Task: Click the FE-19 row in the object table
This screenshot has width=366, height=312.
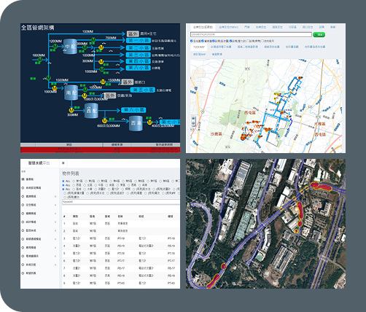Action: 121,246
